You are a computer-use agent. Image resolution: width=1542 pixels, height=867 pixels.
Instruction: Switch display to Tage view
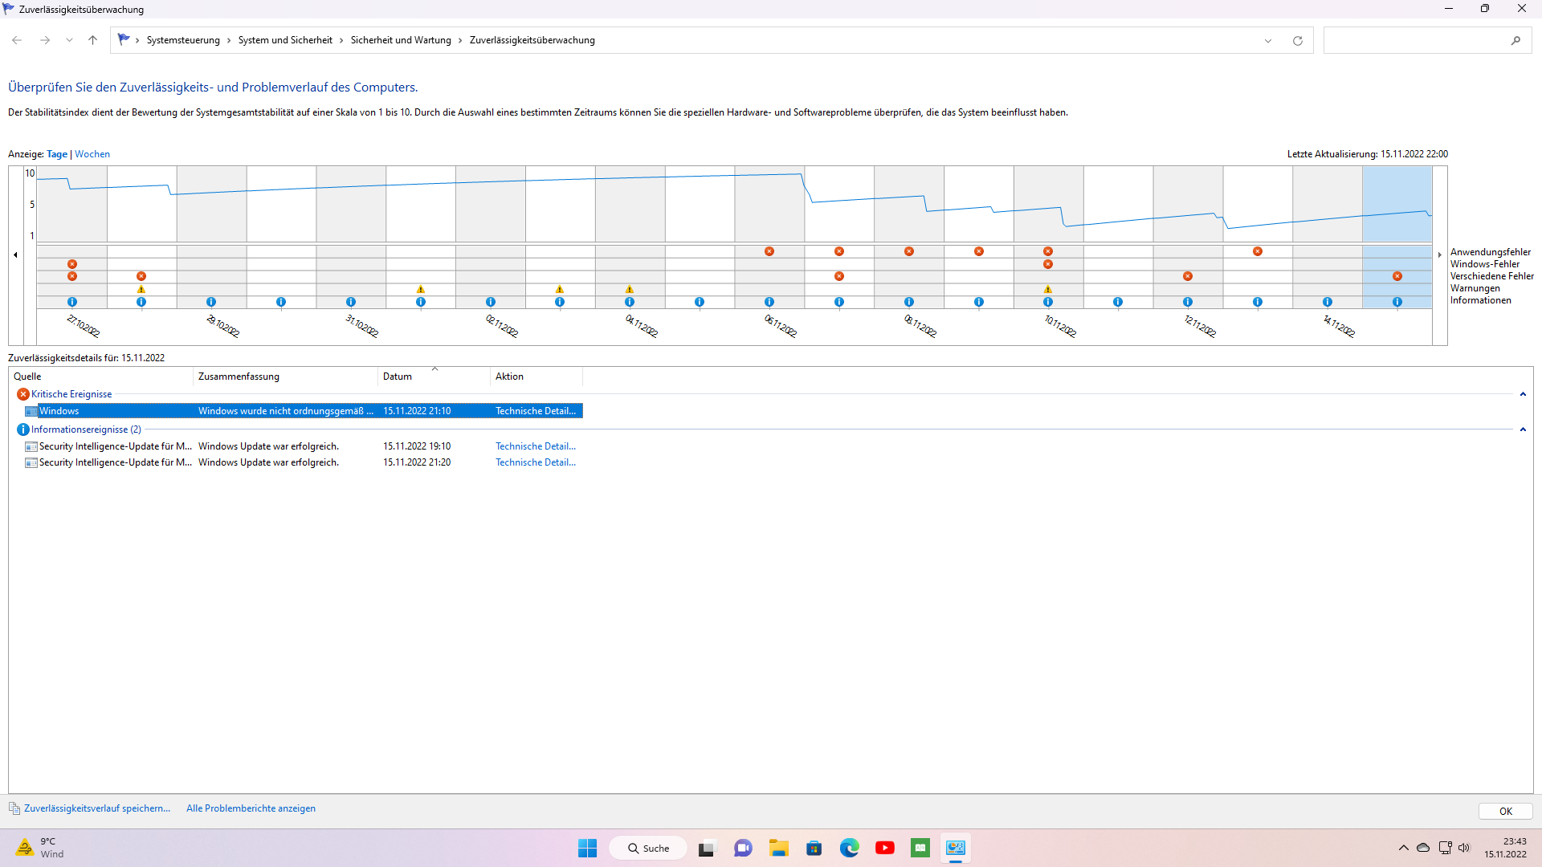click(56, 153)
